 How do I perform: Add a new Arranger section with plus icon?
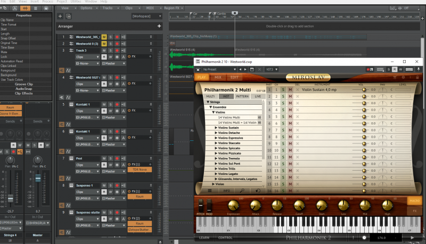pos(159,26)
